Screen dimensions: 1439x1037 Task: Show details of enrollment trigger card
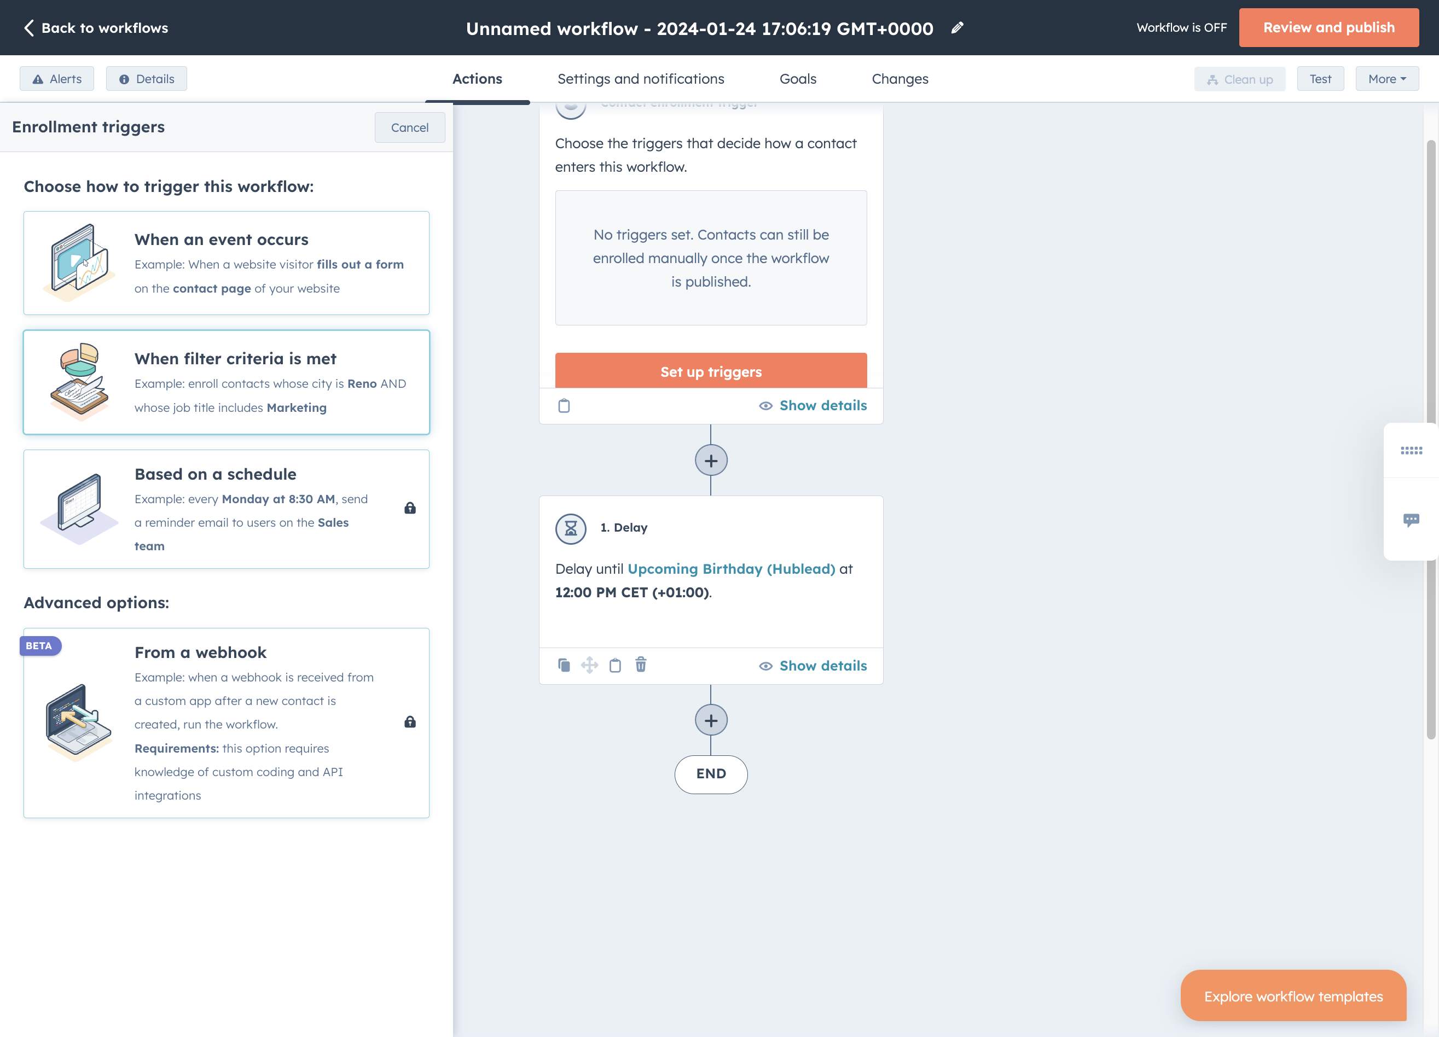(x=813, y=405)
